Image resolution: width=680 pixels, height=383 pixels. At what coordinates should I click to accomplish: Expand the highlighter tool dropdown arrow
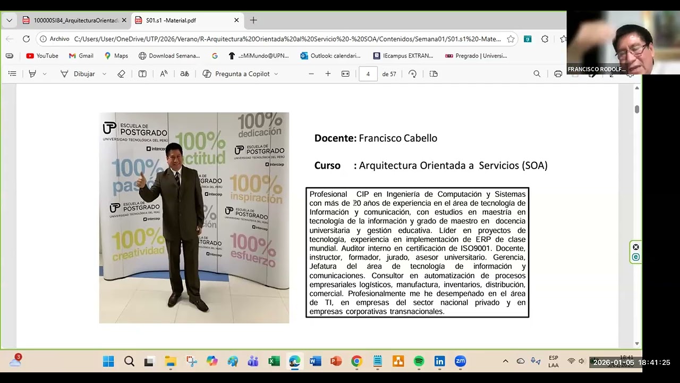click(x=45, y=74)
